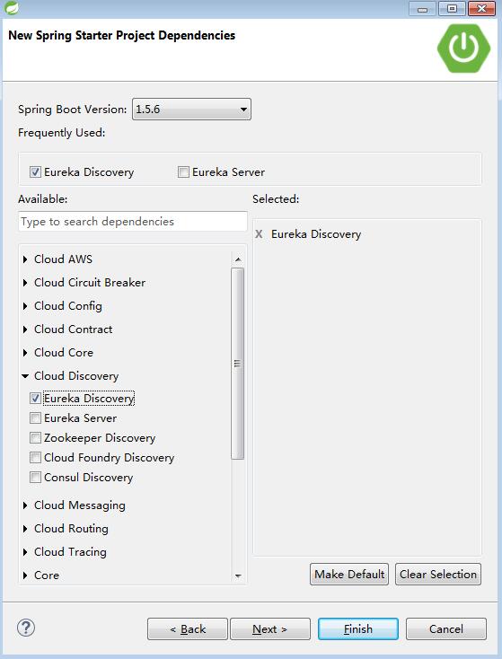This screenshot has width=502, height=659.
Task: Check Eureka Server in Cloud Discovery tree
Action: (x=35, y=417)
